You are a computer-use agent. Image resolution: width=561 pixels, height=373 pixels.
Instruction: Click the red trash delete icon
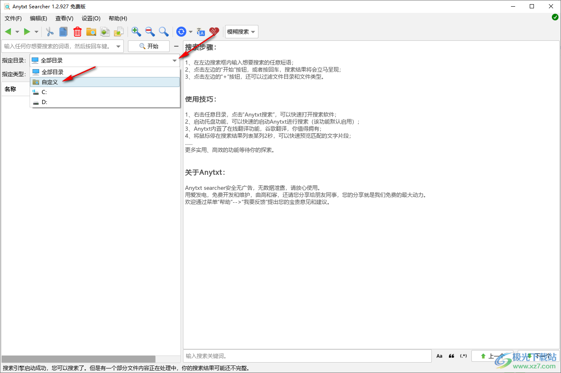(x=78, y=32)
